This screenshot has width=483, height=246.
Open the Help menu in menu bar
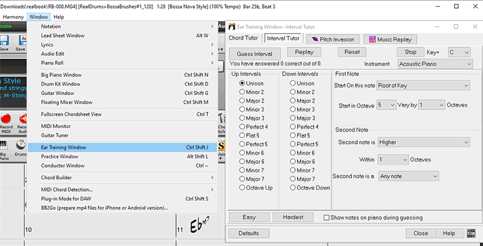point(59,17)
